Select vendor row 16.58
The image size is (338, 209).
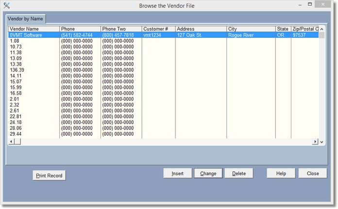(163, 93)
